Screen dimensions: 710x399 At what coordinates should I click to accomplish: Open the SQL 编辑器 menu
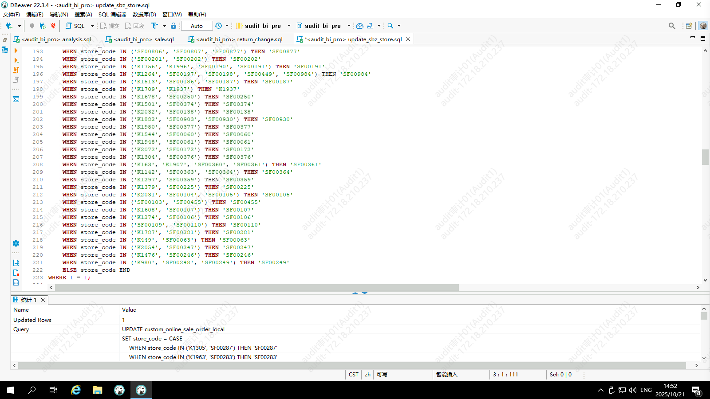click(x=112, y=15)
